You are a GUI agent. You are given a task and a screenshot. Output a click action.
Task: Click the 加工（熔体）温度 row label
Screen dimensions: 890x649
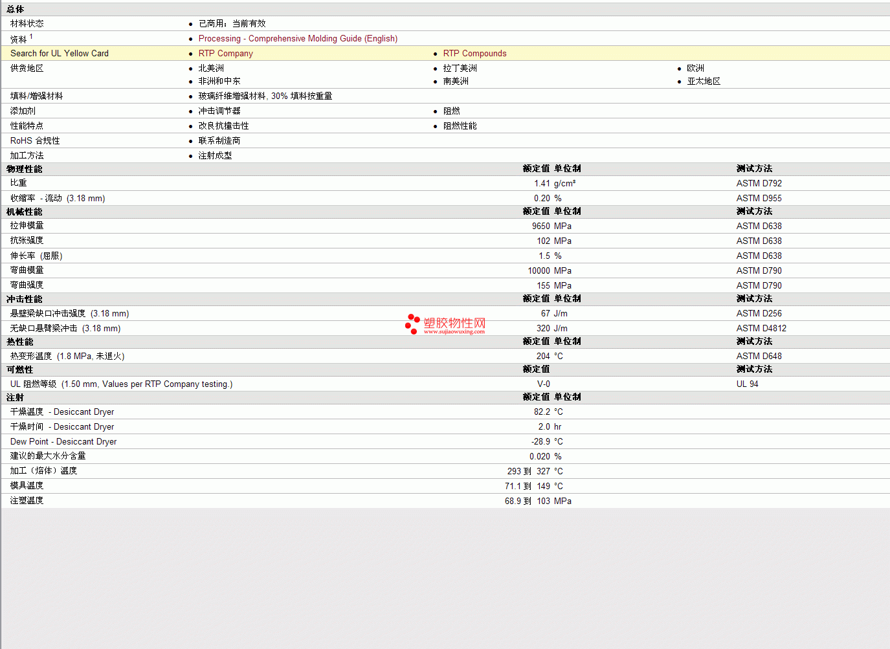(44, 471)
